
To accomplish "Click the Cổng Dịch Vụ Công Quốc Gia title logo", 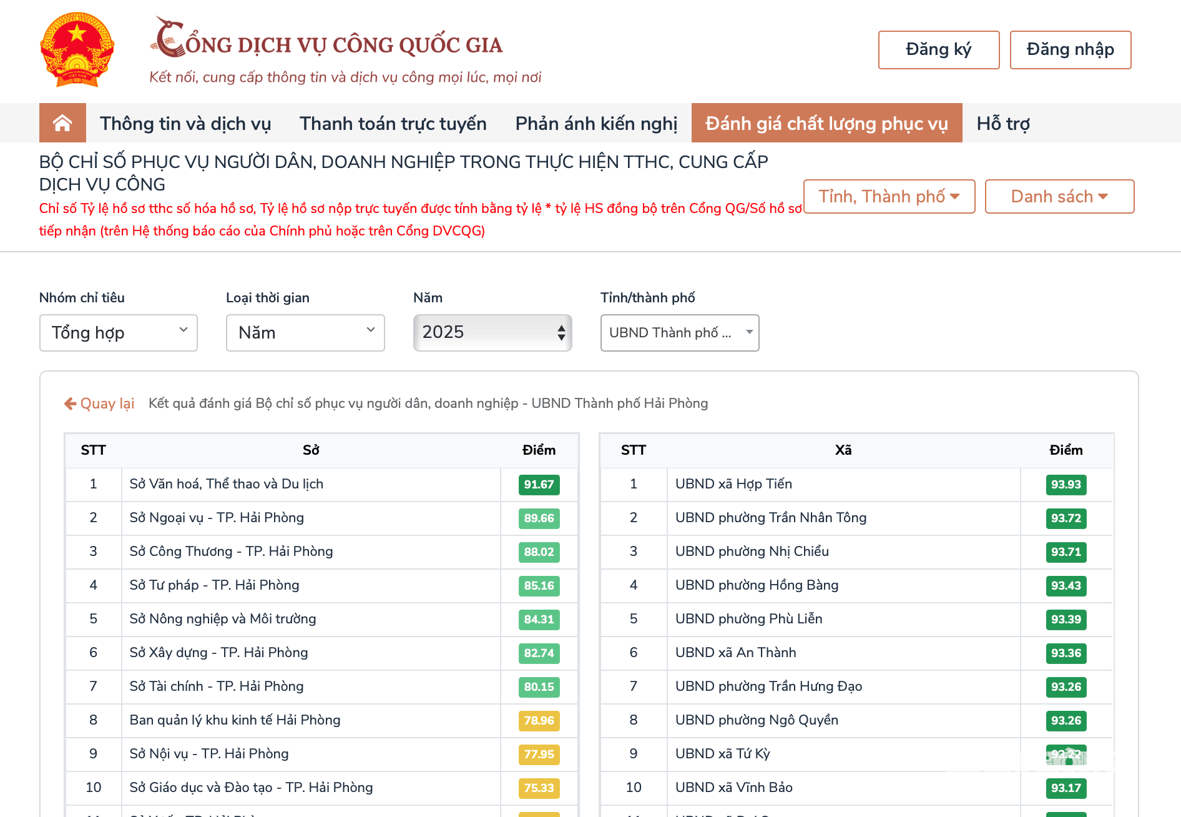I will (326, 39).
